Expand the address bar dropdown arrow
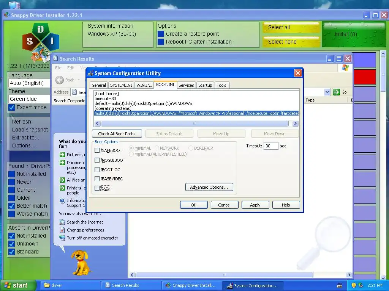 pos(327,92)
